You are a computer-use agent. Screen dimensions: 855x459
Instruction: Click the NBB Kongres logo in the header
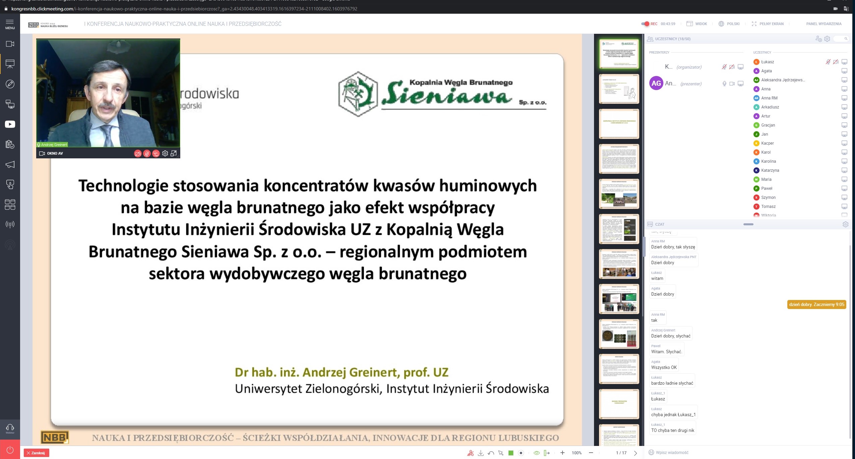[48, 25]
